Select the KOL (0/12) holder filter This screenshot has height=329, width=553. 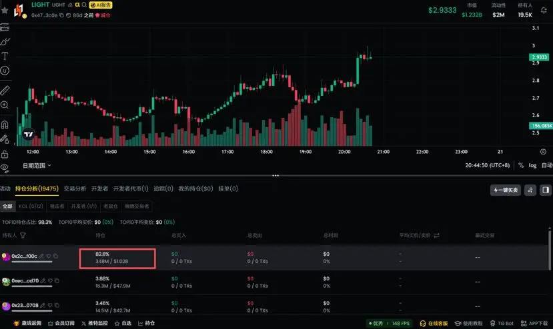31,206
